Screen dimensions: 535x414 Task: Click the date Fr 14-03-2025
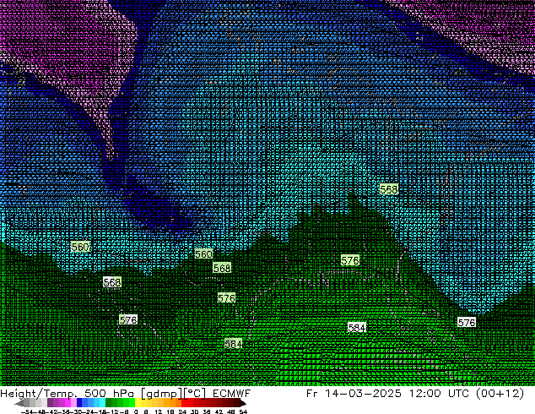click(x=354, y=393)
